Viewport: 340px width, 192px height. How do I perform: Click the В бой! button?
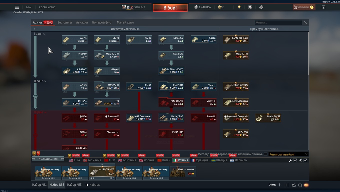170,8
